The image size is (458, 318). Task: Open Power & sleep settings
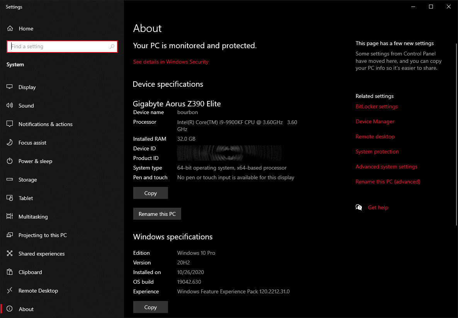point(62,161)
